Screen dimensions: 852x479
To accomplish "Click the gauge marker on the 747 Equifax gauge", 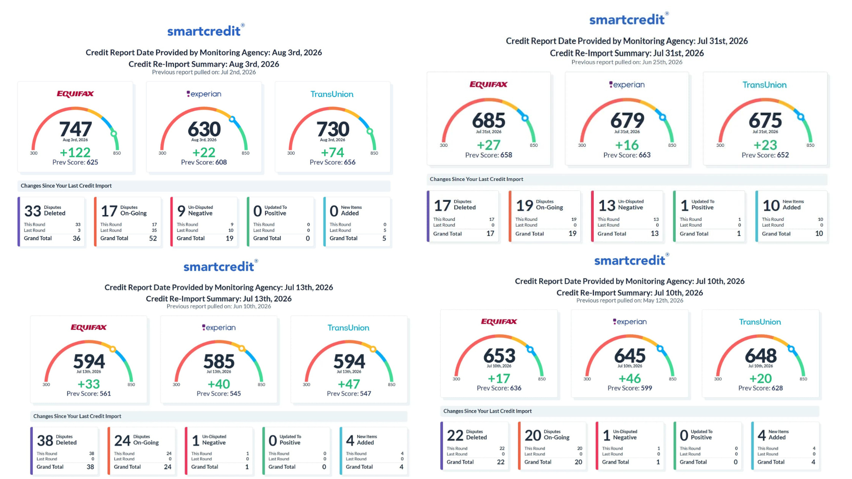I will click(x=114, y=133).
